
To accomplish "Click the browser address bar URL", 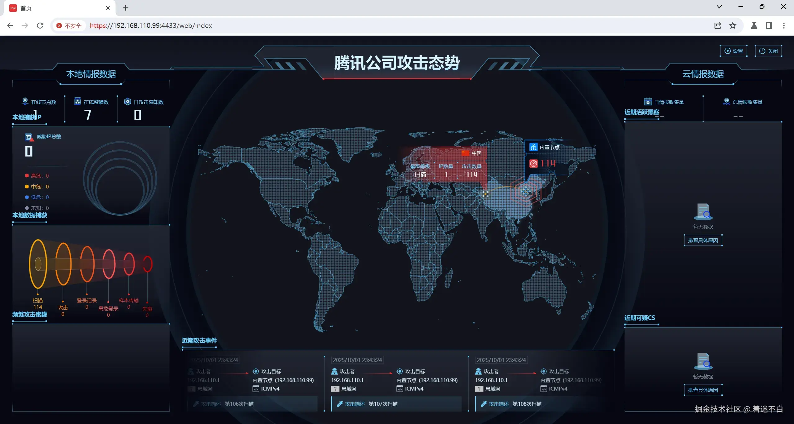I will click(151, 26).
